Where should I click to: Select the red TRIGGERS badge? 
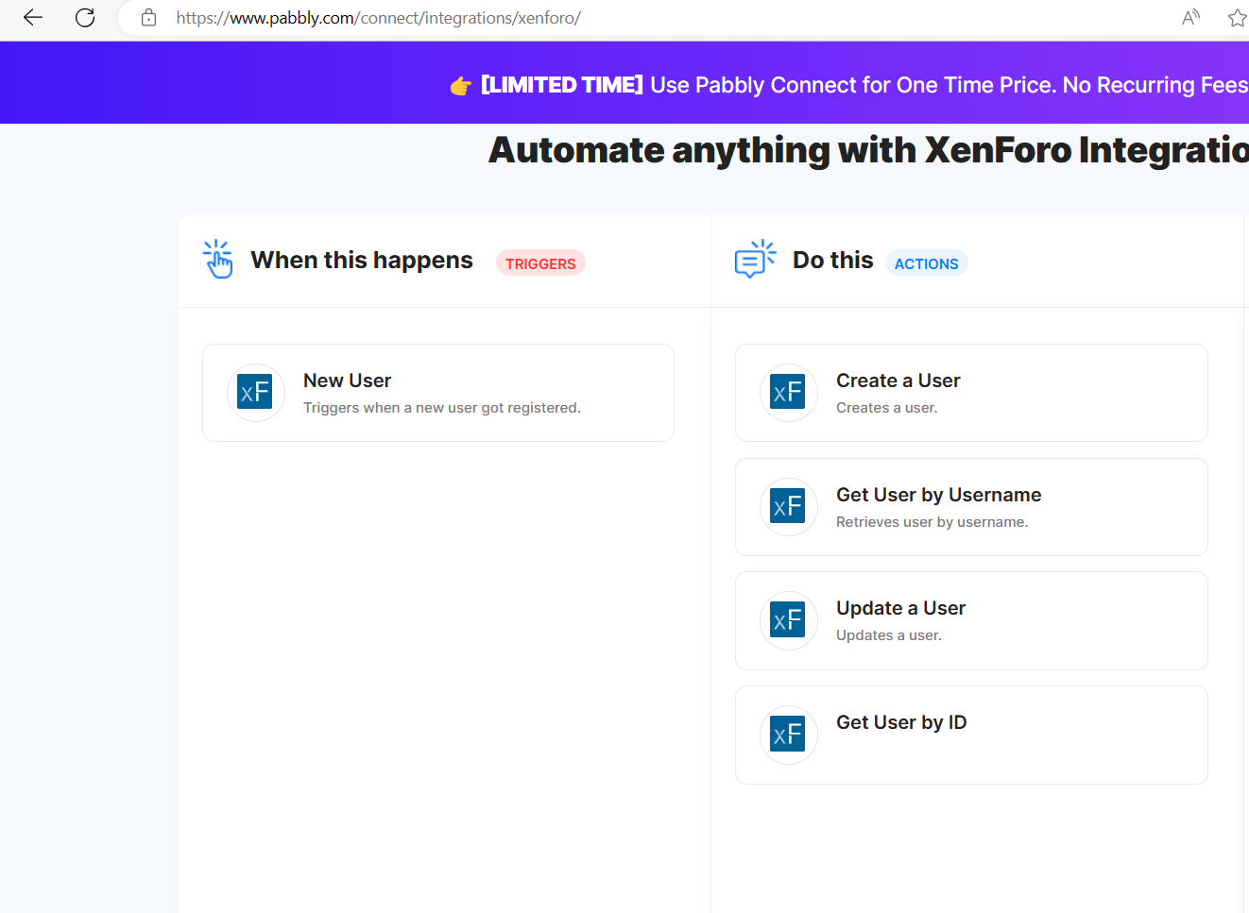pos(540,263)
